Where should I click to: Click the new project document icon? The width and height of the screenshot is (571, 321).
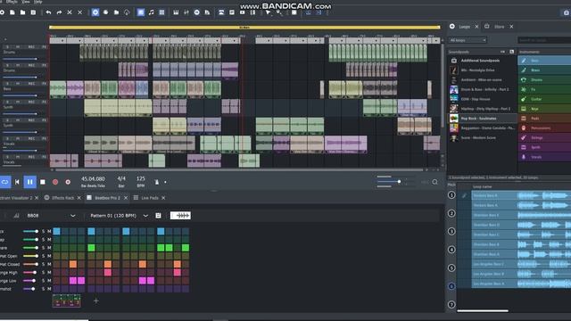tap(12, 12)
